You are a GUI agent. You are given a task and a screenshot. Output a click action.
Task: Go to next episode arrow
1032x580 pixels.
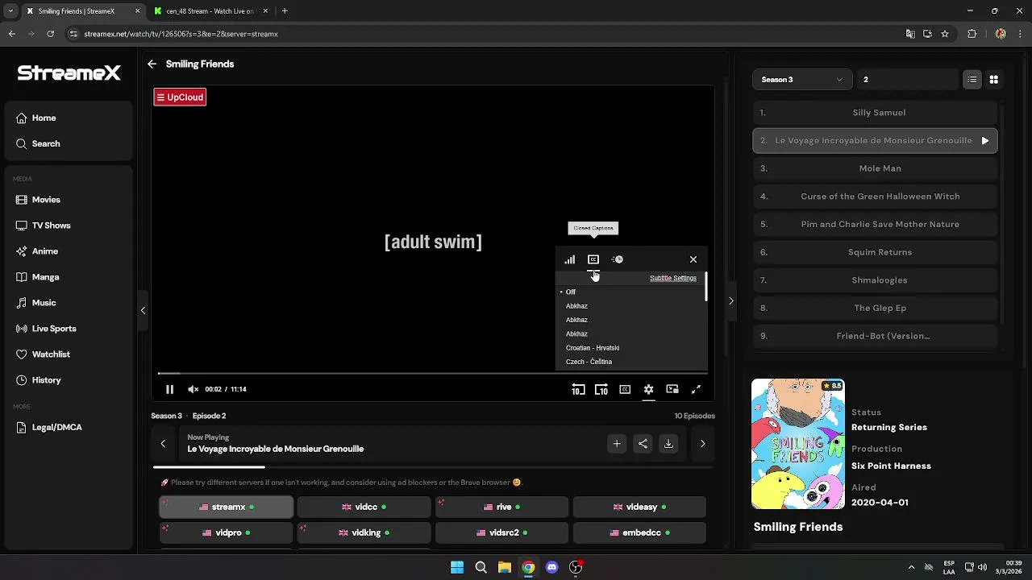(702, 444)
